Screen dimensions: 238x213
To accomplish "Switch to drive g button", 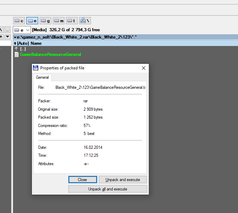I will (45, 21).
